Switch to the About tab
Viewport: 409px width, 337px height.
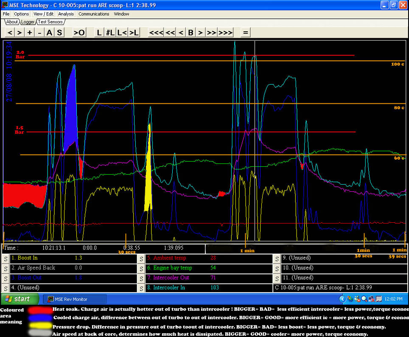tap(12, 22)
